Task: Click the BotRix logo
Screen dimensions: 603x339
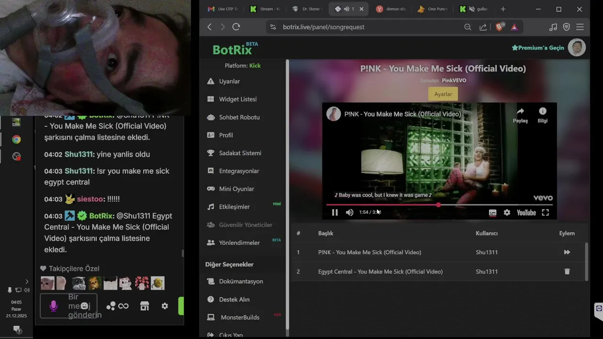Action: coord(235,48)
